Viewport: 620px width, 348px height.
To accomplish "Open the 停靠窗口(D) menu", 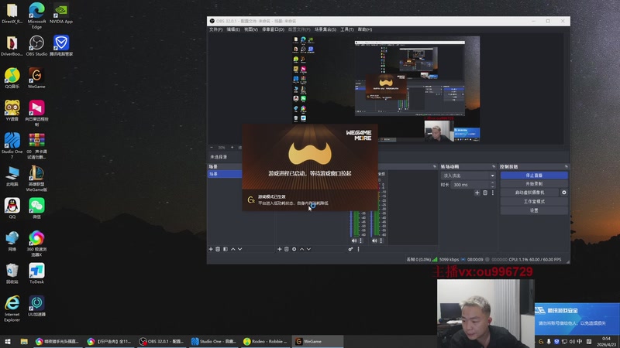I will pos(274,29).
